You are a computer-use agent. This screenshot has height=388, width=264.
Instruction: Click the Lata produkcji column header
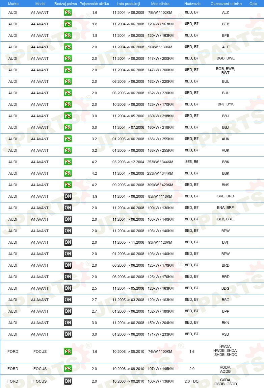(x=128, y=4)
